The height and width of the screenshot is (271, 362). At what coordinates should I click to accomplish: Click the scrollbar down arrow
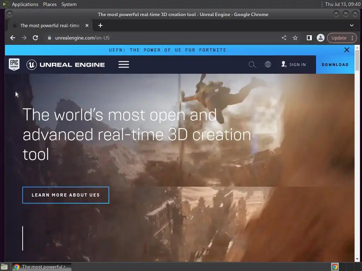point(357,259)
